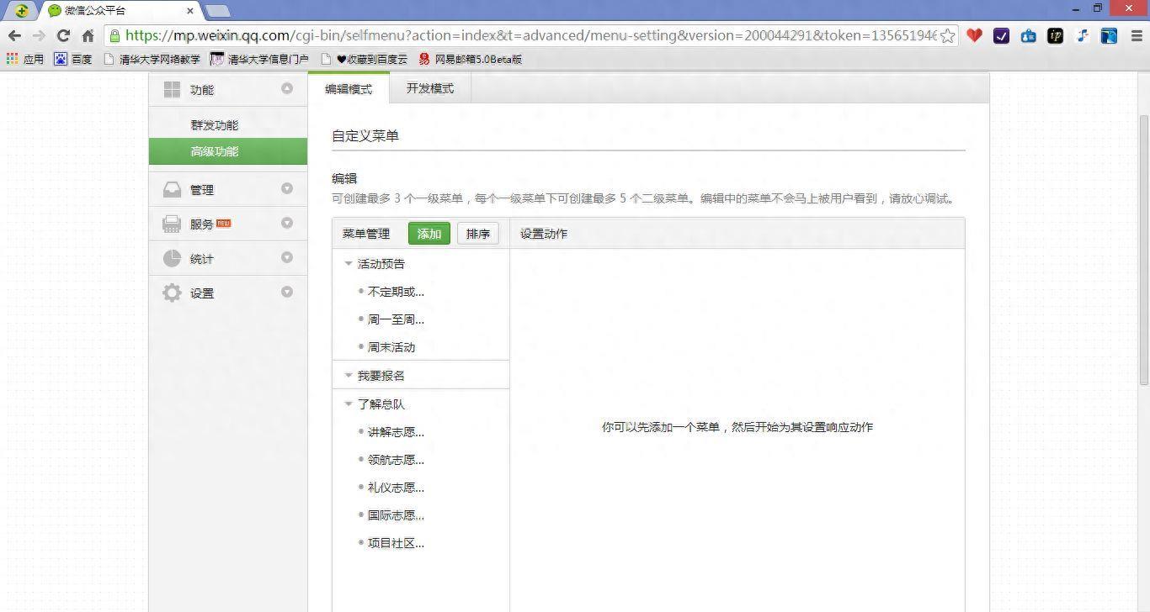Click the 统计 pie chart icon
This screenshot has height=612, width=1150.
pyautogui.click(x=172, y=258)
